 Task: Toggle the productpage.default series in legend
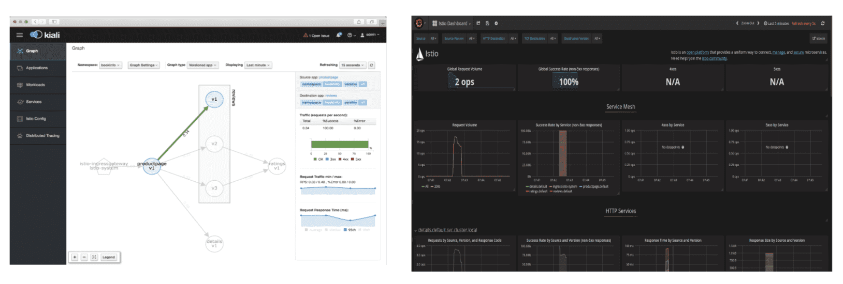(x=594, y=186)
